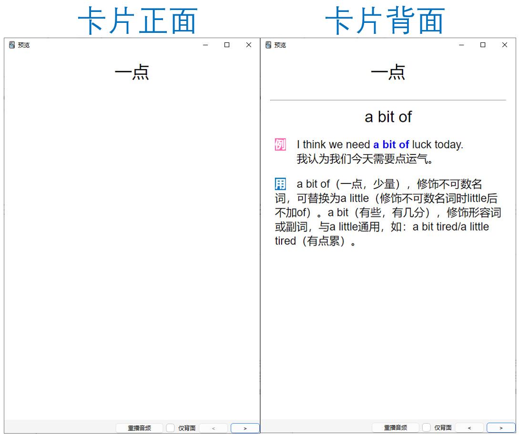Close the right preview window
The height and width of the screenshot is (436, 519).
coord(505,45)
